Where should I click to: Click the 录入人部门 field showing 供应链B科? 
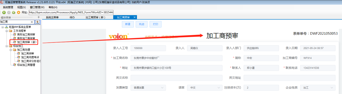261,48
